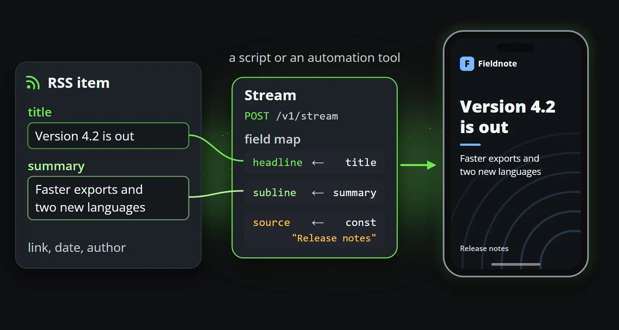Select the "subline" key in field map
619x330 pixels.
[275, 193]
